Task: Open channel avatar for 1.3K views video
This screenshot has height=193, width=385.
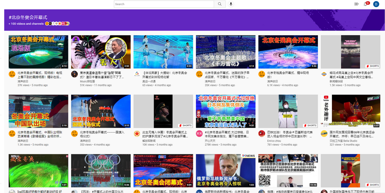Action: point(12,134)
